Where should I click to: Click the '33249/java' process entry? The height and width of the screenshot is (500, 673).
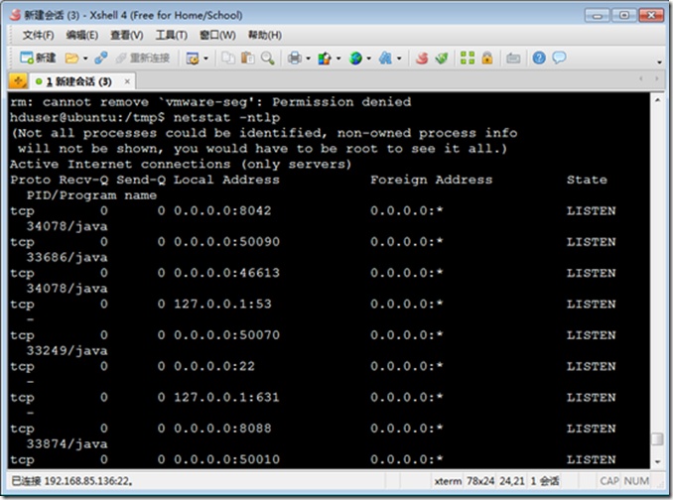coord(67,351)
